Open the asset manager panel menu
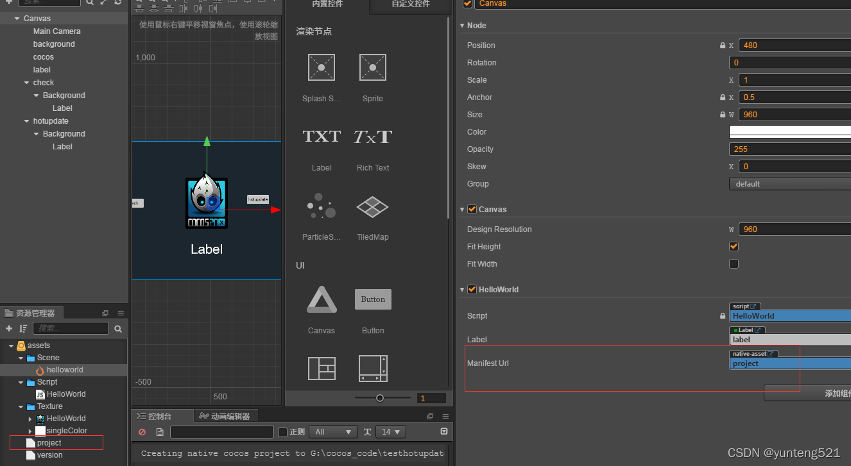This screenshot has width=851, height=466. tap(120, 313)
